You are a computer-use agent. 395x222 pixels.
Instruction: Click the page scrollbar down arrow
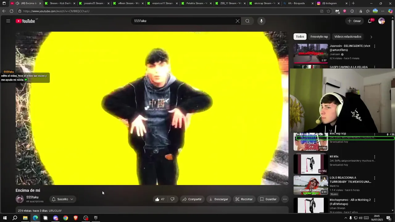coord(393,211)
